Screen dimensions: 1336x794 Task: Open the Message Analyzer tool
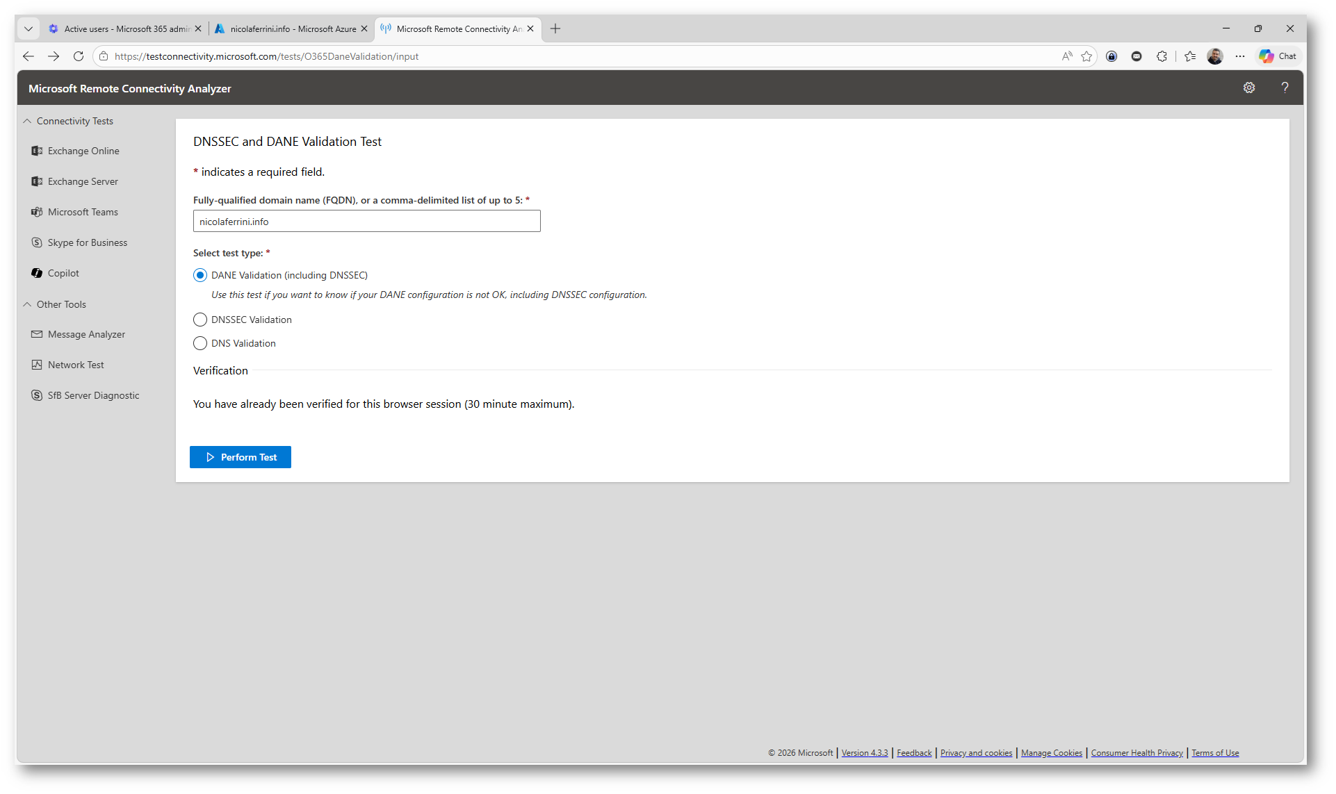click(86, 334)
